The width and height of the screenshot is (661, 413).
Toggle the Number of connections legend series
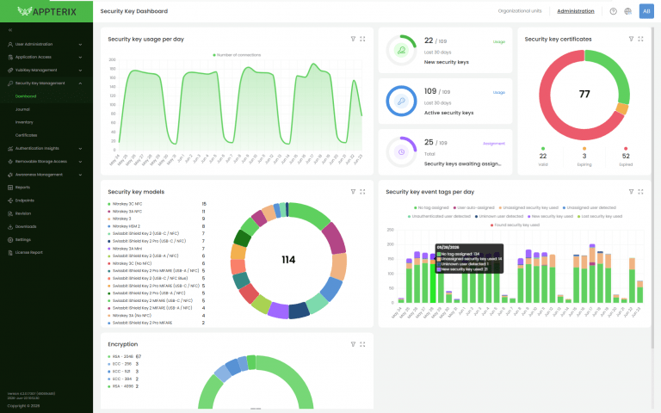pos(237,55)
